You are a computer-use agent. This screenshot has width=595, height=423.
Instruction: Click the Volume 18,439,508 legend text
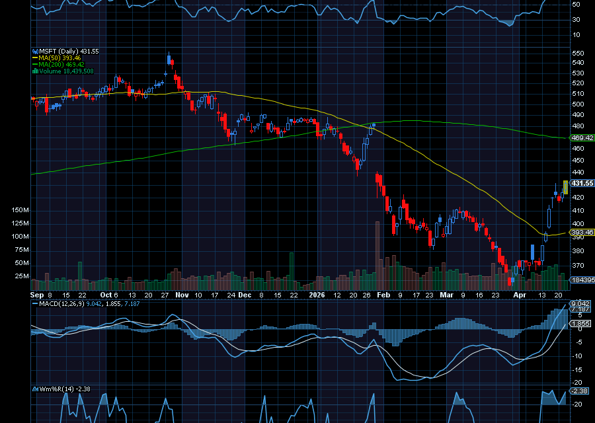click(66, 71)
